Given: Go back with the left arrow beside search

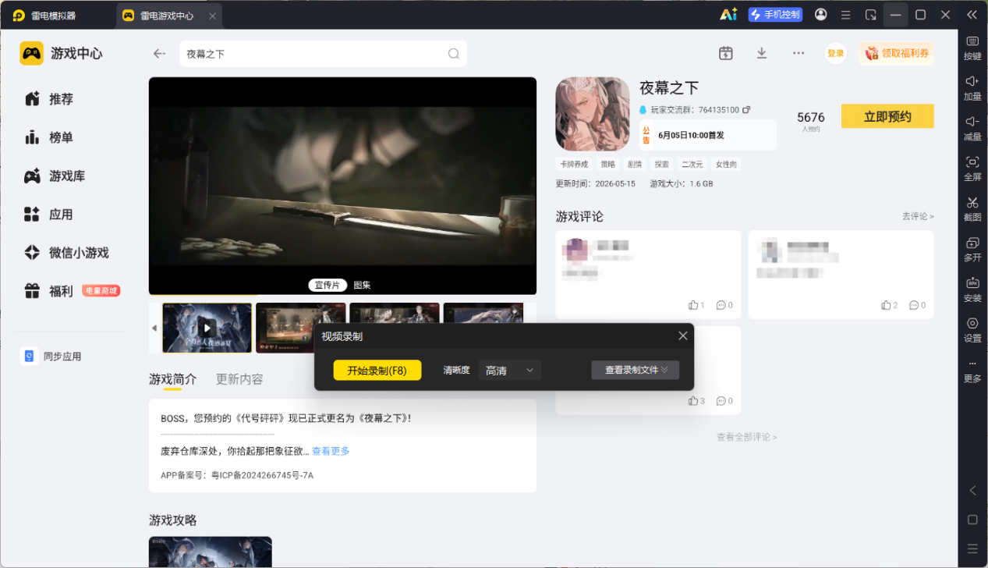Looking at the screenshot, I should (160, 54).
